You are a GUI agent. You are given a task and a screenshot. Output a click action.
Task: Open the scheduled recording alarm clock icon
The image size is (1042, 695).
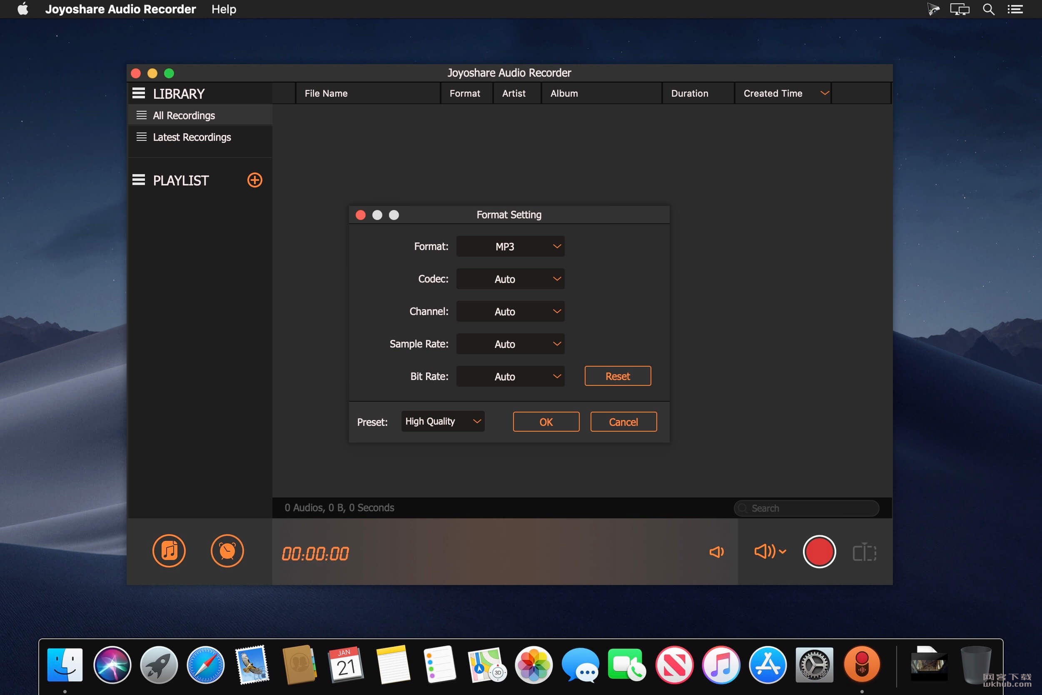(227, 551)
